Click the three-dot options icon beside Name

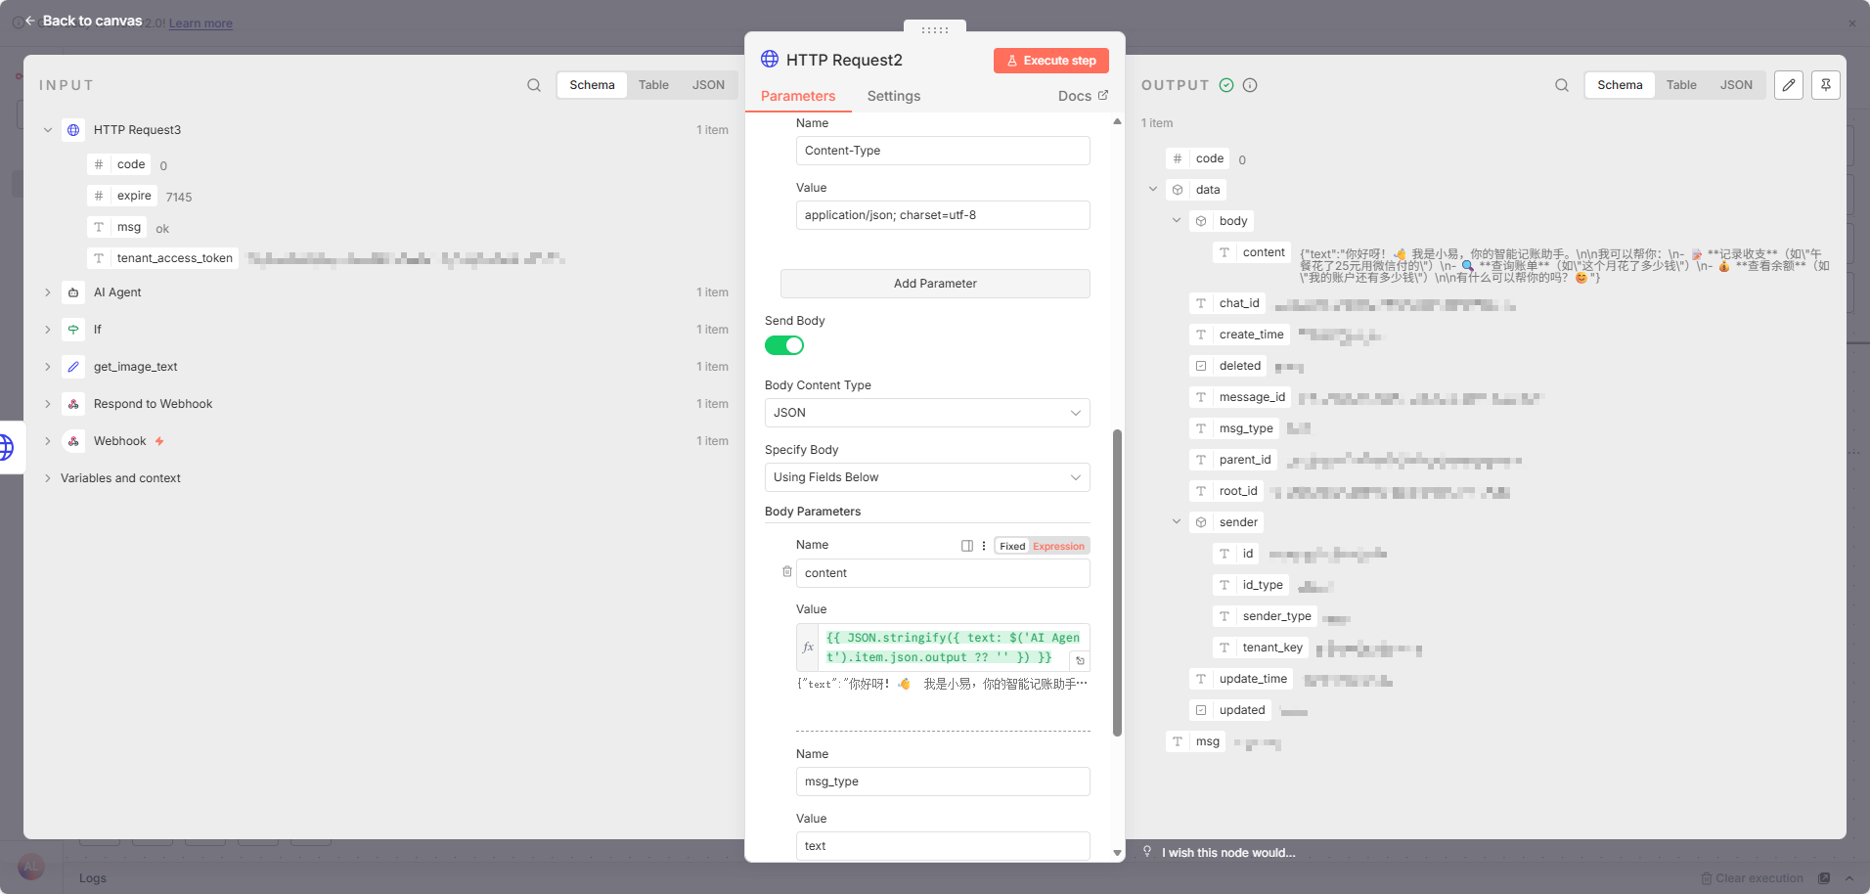[x=984, y=546]
